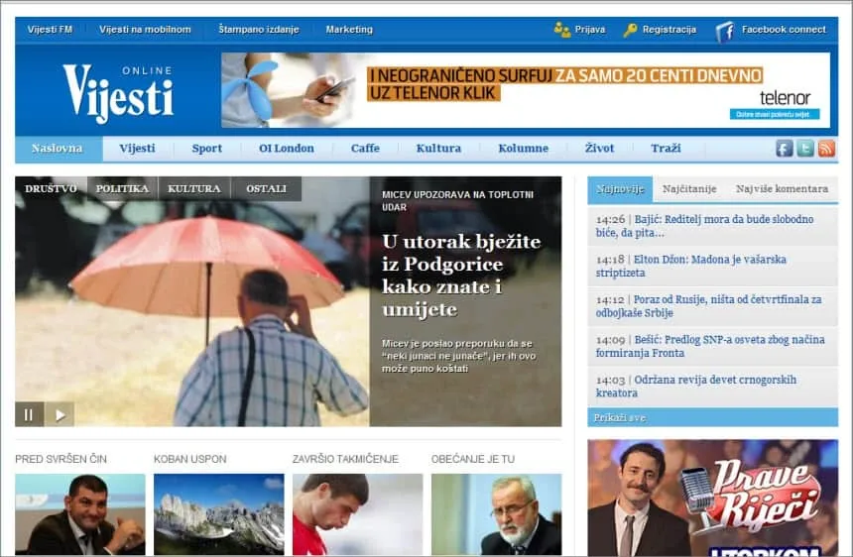Select the Najnovije tab
This screenshot has width=853, height=557.
620,189
